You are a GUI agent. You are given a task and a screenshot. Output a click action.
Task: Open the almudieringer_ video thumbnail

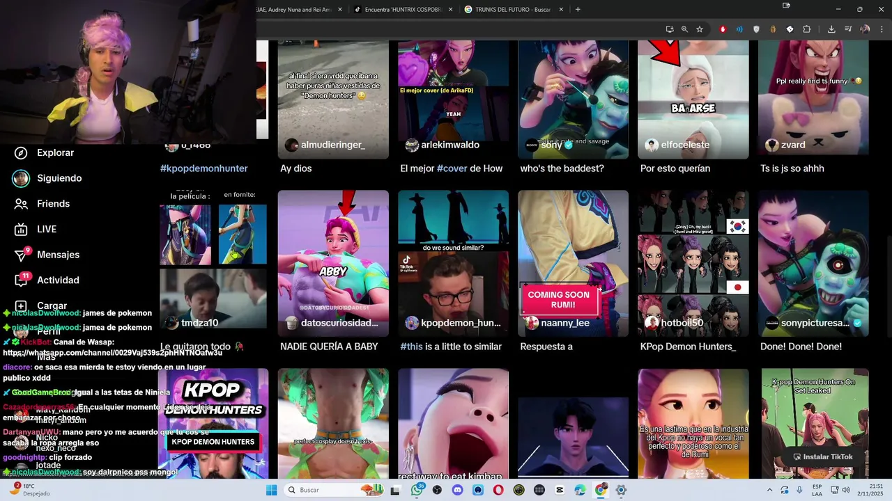[333, 100]
